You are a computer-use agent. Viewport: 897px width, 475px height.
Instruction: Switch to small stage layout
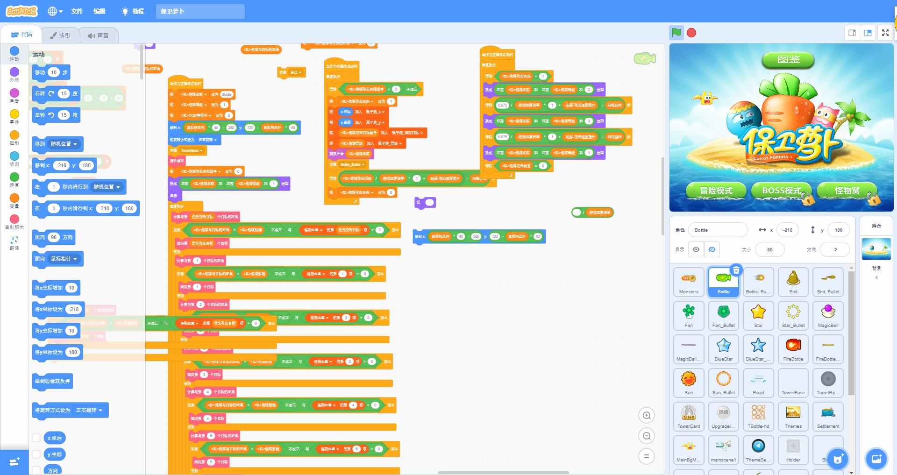pyautogui.click(x=852, y=33)
